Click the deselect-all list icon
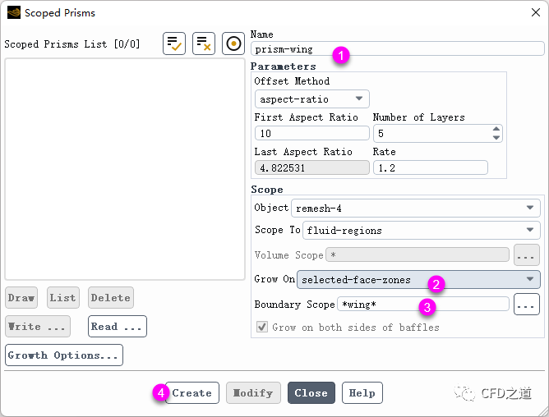The image size is (549, 417). (x=204, y=44)
